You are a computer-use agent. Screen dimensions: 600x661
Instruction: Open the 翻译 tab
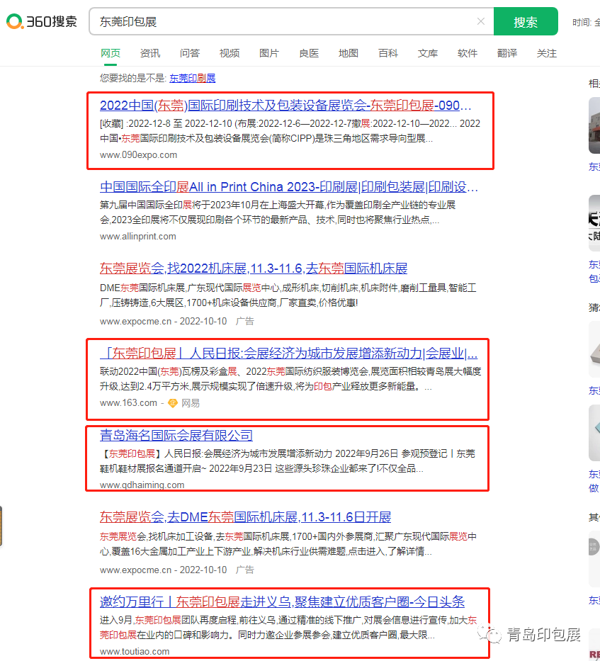click(506, 53)
